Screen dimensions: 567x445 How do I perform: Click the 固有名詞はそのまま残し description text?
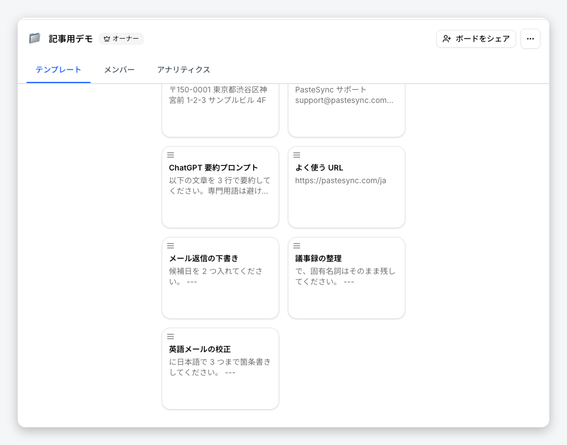[346, 276]
